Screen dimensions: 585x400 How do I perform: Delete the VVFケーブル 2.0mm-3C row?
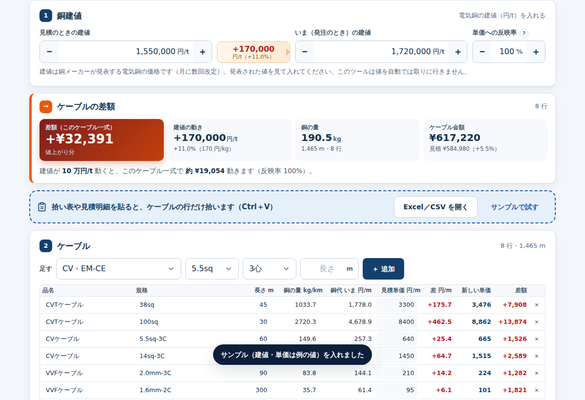pyautogui.click(x=537, y=373)
